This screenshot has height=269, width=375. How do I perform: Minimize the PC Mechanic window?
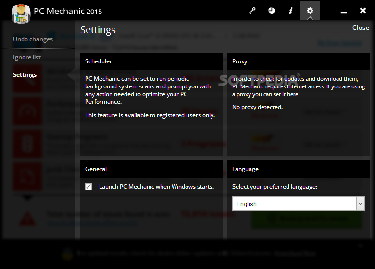tap(344, 12)
